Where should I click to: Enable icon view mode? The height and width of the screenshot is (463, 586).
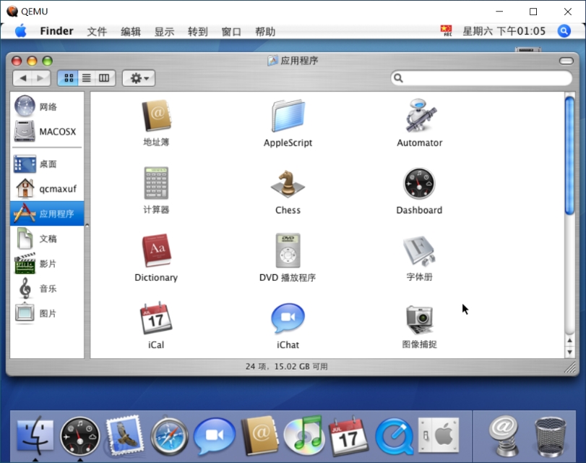pos(69,77)
